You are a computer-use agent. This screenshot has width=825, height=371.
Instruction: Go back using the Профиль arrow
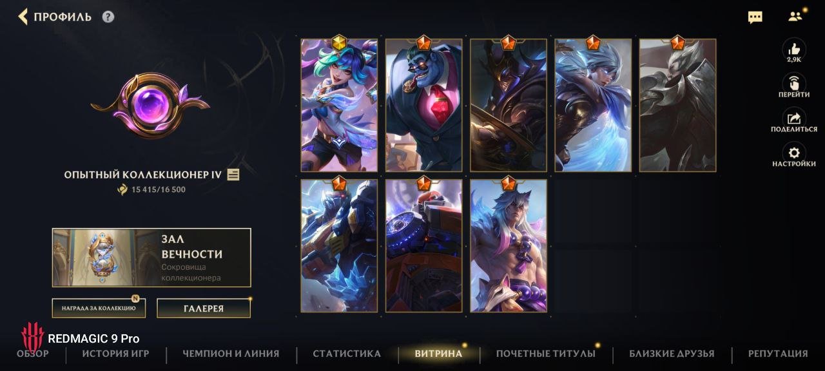click(23, 17)
